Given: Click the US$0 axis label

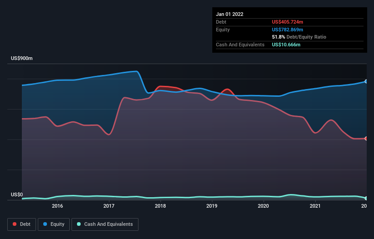Looking at the screenshot, I should 17,194.
